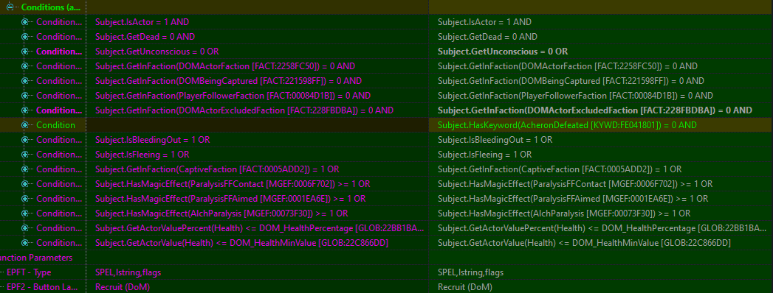
Task: Select white SPEL,lstring,flags value
Action: coord(471,272)
